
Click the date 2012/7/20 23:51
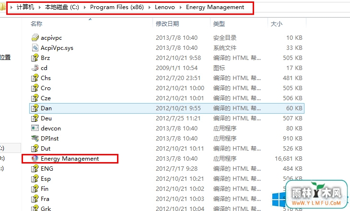coord(178,78)
